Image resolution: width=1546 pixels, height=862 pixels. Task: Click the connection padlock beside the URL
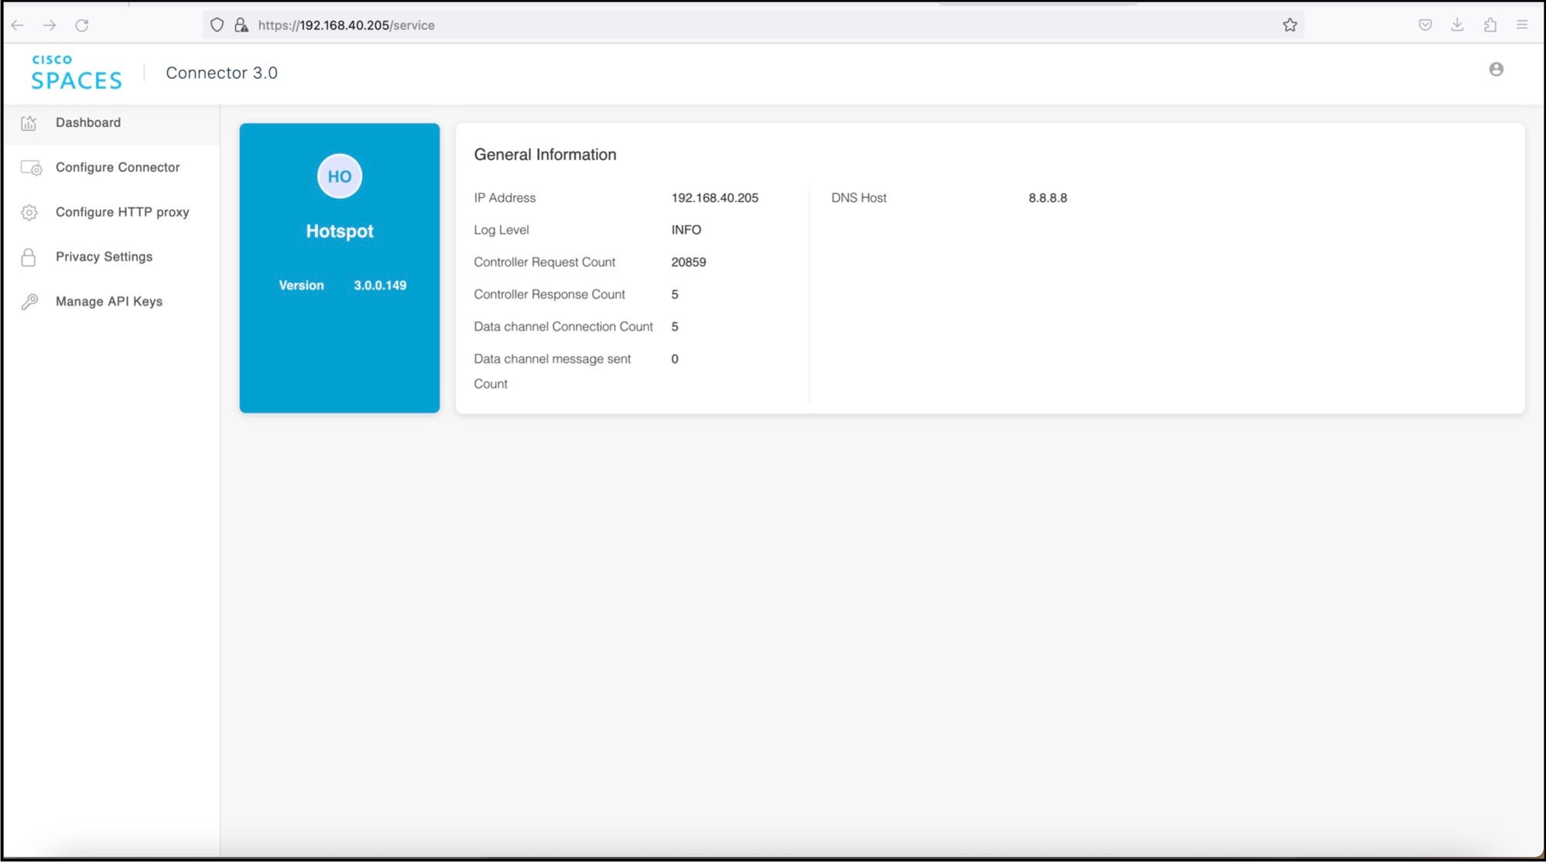pyautogui.click(x=241, y=24)
